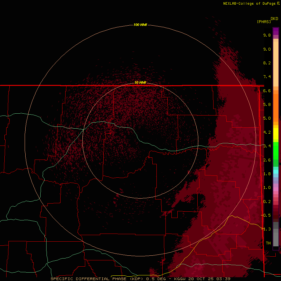
Task: Click the 0.5 DEG elevation text
Action: coord(156,279)
